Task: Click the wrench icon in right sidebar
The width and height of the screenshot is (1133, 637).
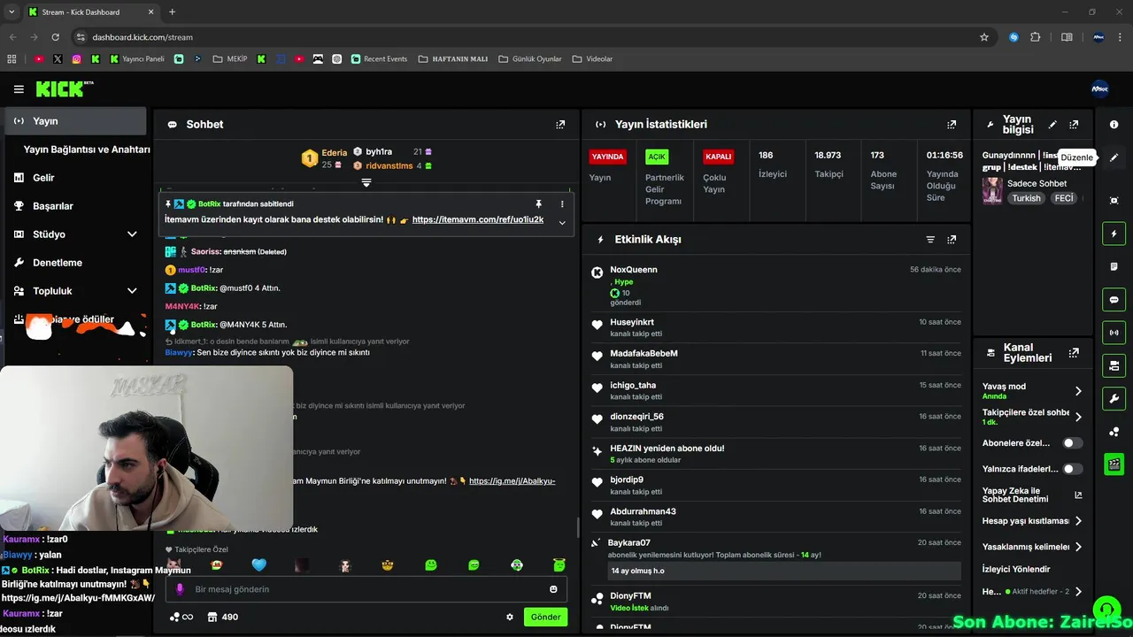Action: pos(1114,398)
